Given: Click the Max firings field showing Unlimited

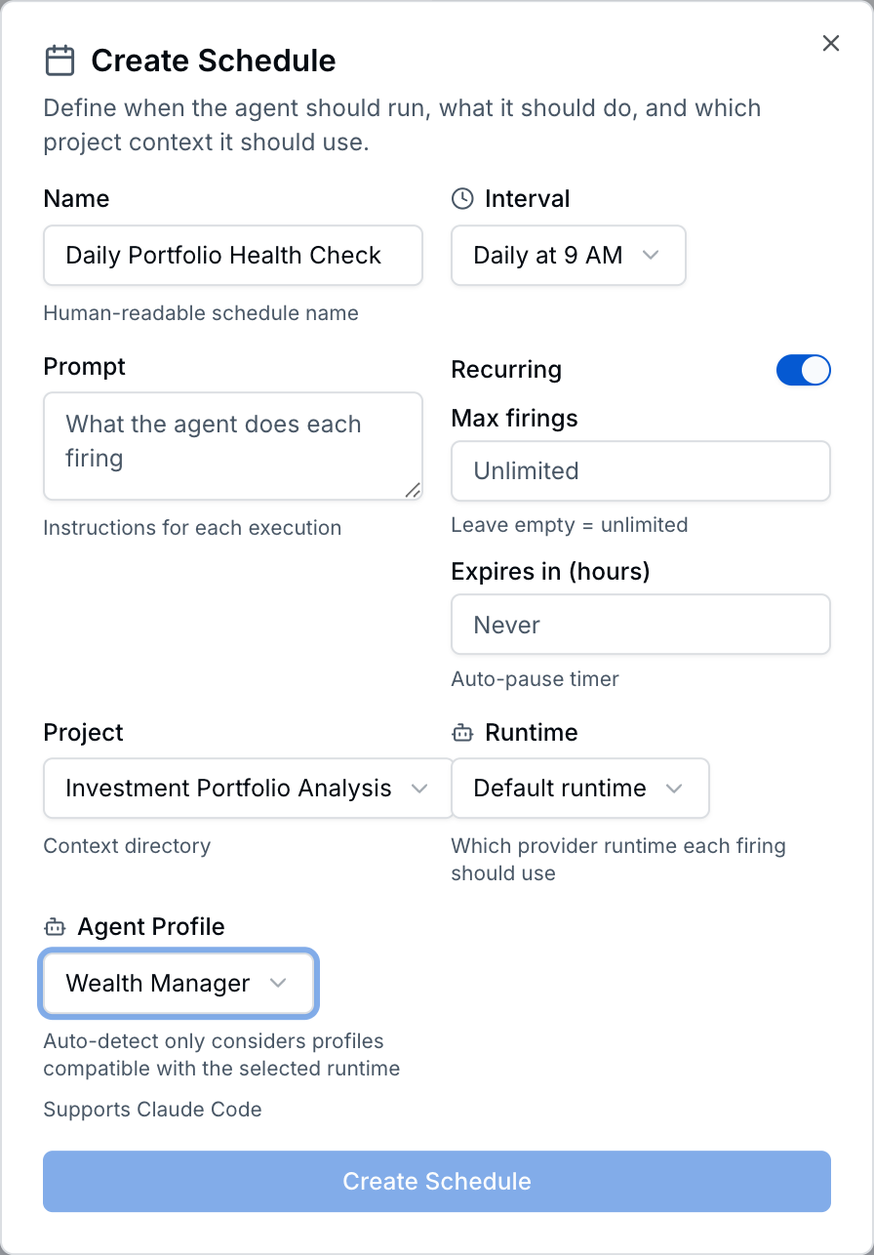Looking at the screenshot, I should coord(640,470).
